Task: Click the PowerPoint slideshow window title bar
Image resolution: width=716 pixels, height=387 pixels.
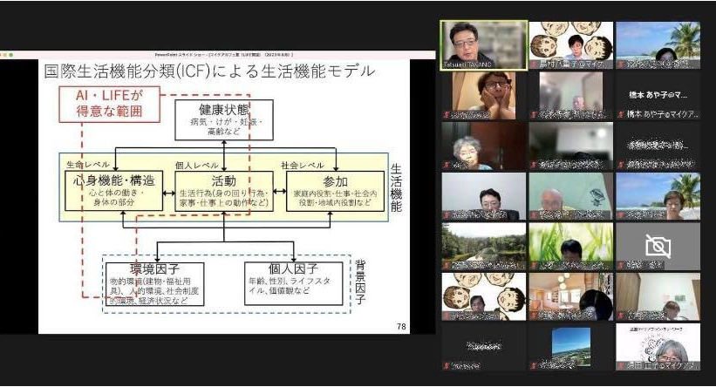Action: click(218, 55)
